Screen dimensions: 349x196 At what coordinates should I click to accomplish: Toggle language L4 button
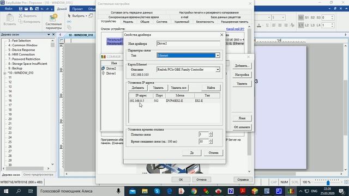(x=318, y=26)
